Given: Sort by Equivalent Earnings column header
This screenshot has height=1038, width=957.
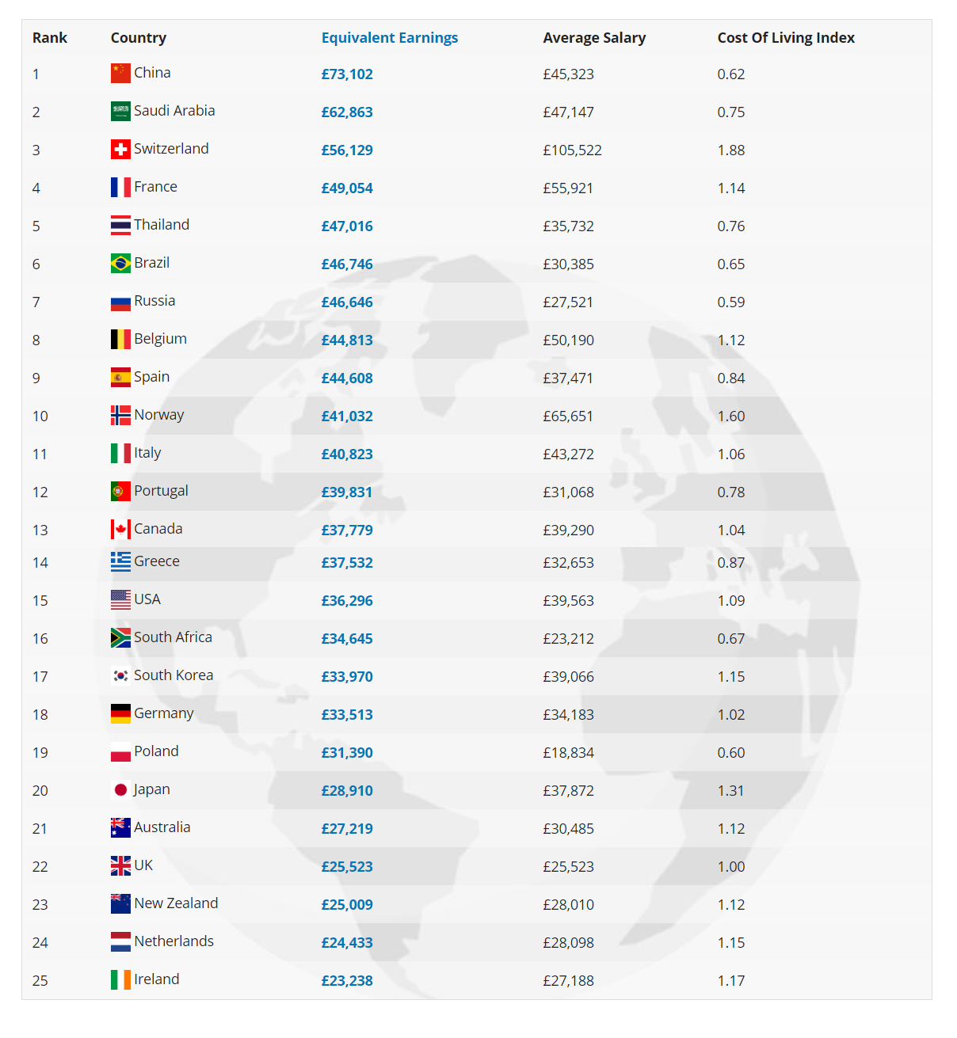Looking at the screenshot, I should pyautogui.click(x=390, y=38).
